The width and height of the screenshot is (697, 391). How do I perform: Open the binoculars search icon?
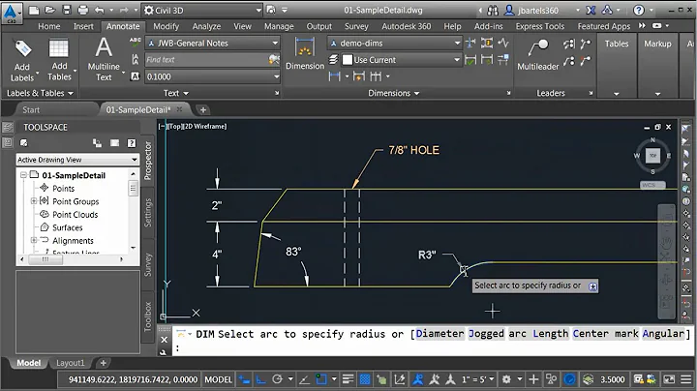click(x=493, y=11)
